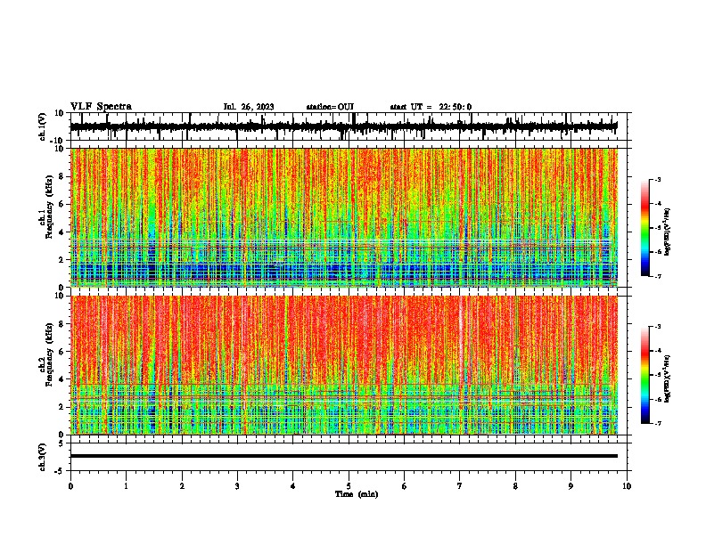706x545 pixels.
Task: Click the "station=OUI" header label
Action: pos(330,107)
